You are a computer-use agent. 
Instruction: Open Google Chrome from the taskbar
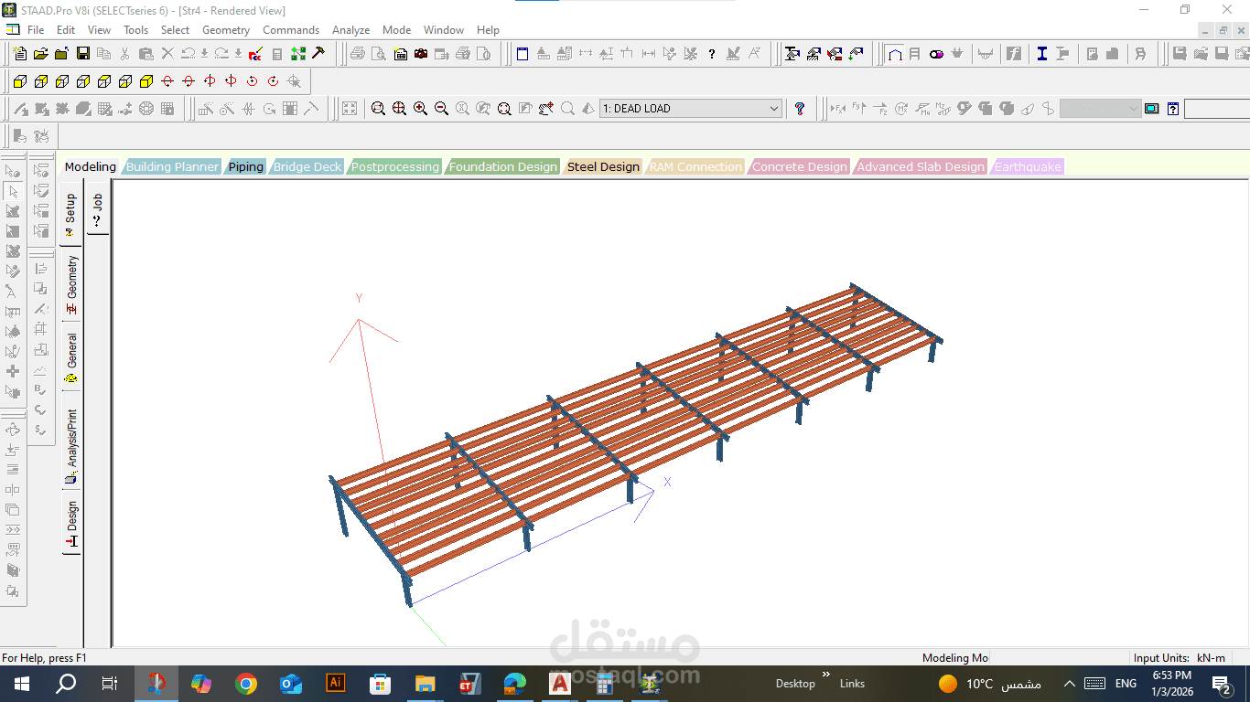point(245,684)
